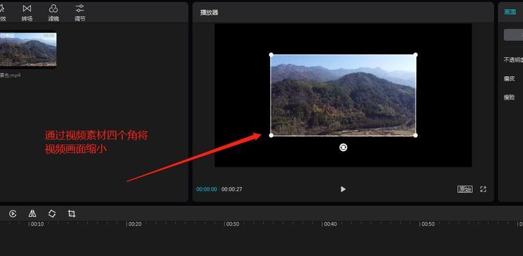
Task: Open the 滤镜 filters tab
Action: (x=53, y=13)
